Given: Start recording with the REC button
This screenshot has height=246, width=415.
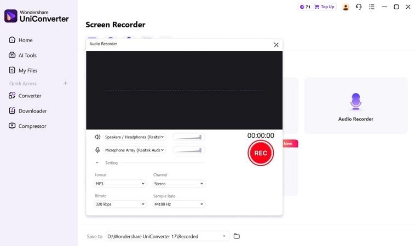Looking at the screenshot, I should point(261,153).
